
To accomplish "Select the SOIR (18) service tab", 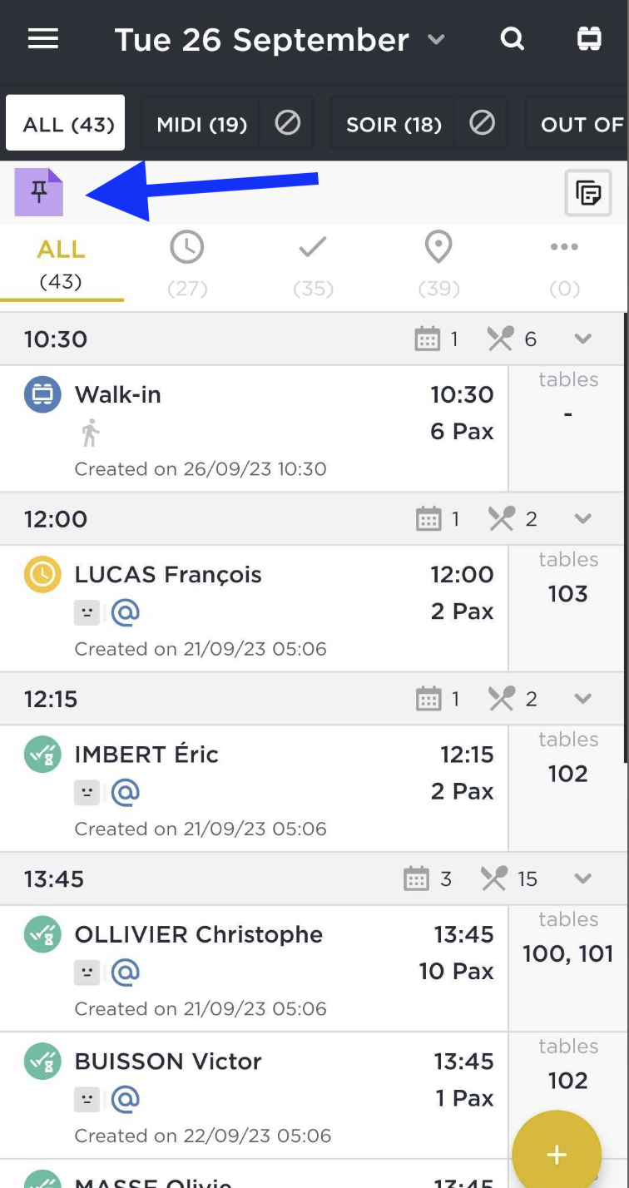I will (394, 124).
